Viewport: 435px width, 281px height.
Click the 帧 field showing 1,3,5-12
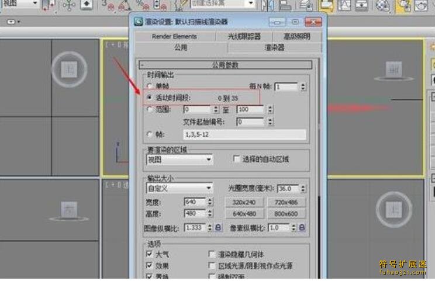tap(244, 134)
